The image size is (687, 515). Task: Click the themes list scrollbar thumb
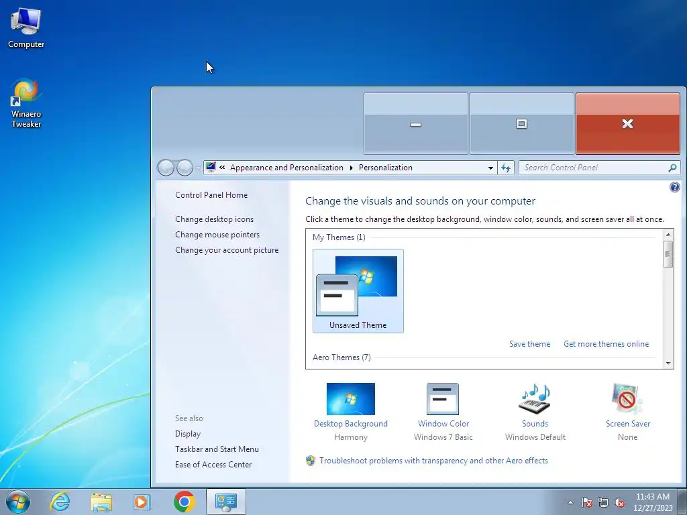[668, 253]
